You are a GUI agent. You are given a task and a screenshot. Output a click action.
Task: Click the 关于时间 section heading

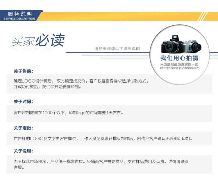23,102
